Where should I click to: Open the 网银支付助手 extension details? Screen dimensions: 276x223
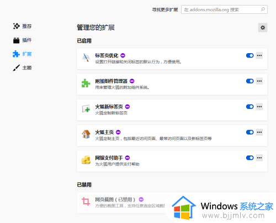pos(172,161)
